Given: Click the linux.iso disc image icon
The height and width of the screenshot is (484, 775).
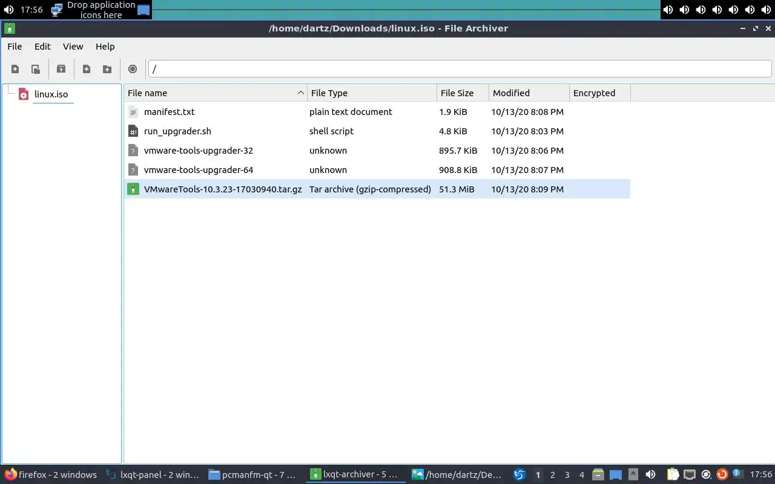Looking at the screenshot, I should [x=24, y=94].
